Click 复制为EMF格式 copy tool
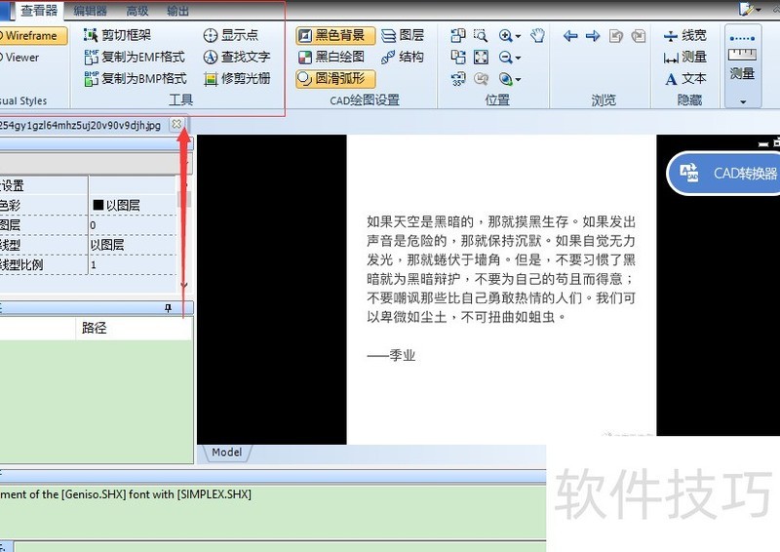Viewport: 780px width, 552px height. [136, 57]
